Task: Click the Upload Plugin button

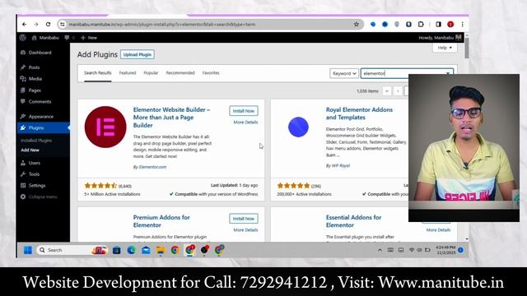Action: pos(138,54)
